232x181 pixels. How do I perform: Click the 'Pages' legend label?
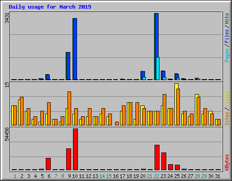(227, 55)
